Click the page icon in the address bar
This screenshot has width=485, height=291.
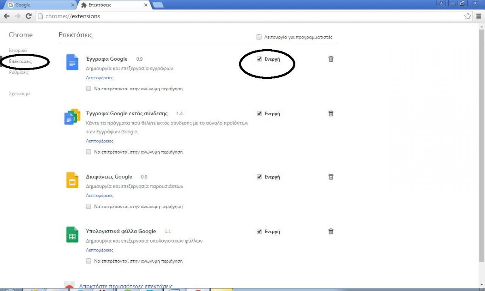(x=40, y=16)
